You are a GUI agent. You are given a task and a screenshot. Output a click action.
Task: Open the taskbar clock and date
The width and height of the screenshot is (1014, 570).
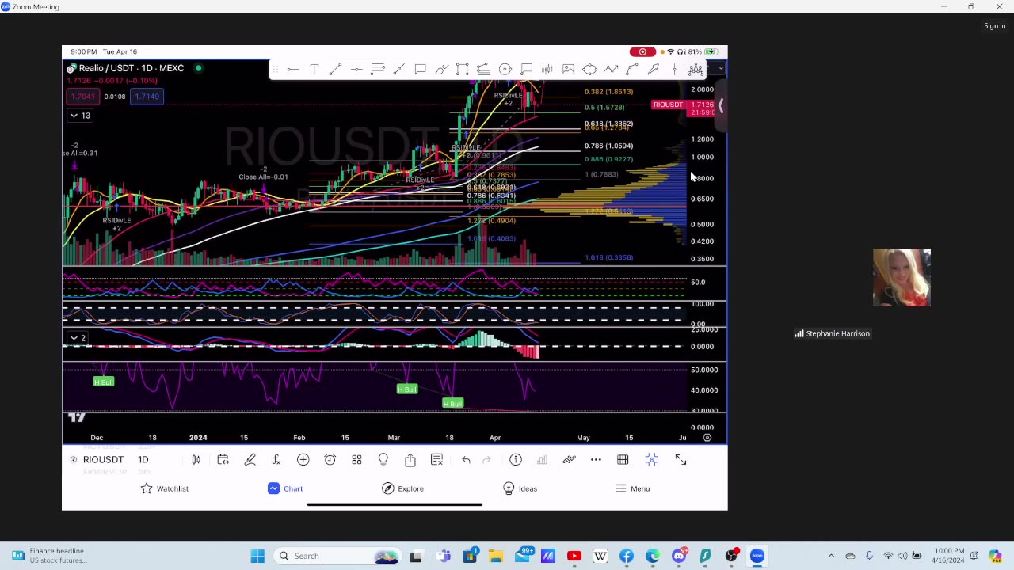[x=948, y=556]
